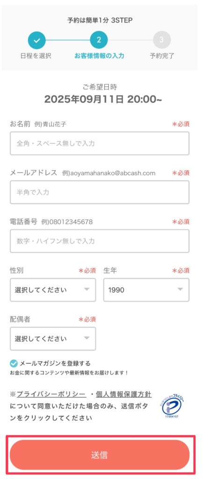Click the step 2 circle indicator

pos(99,40)
